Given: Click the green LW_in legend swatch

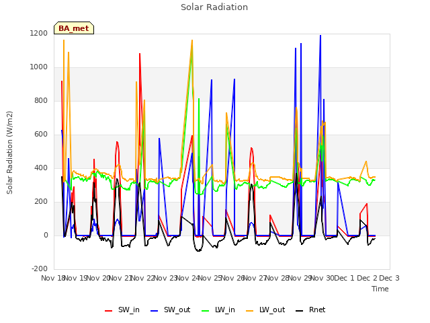Looking at the screenshot, I should (206, 311).
